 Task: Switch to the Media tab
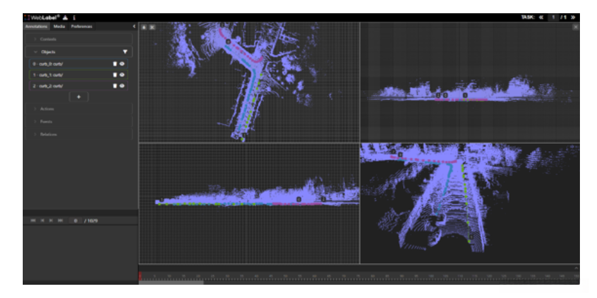tap(59, 27)
